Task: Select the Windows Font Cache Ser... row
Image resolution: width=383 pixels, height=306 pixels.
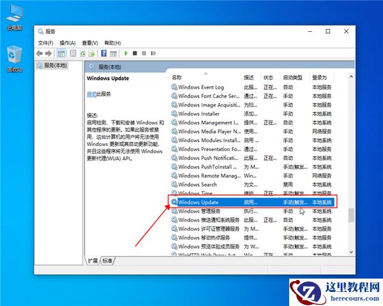Action: point(252,96)
